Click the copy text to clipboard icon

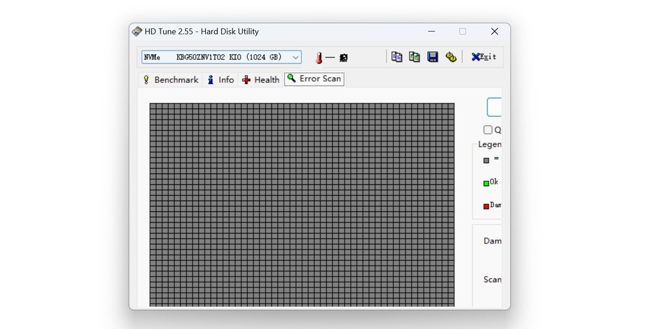396,56
